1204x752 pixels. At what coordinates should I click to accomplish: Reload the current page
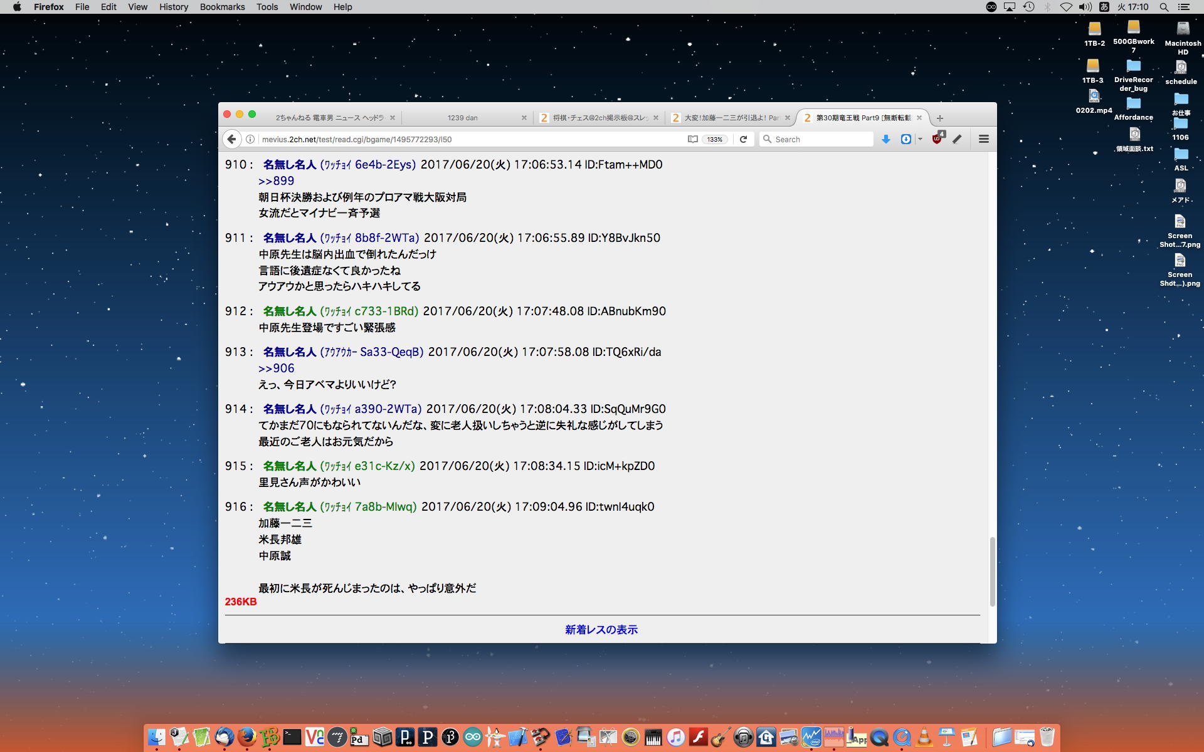tap(743, 139)
